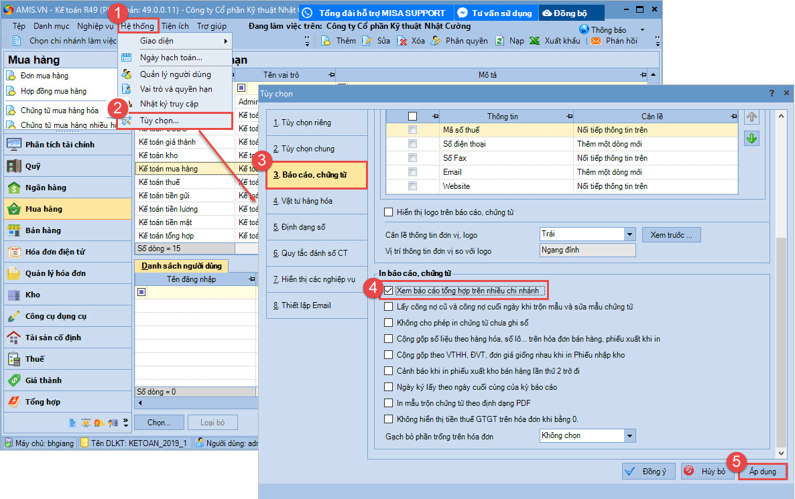795x499 pixels.
Task: Open the Hệ thống menu
Action: (x=137, y=26)
